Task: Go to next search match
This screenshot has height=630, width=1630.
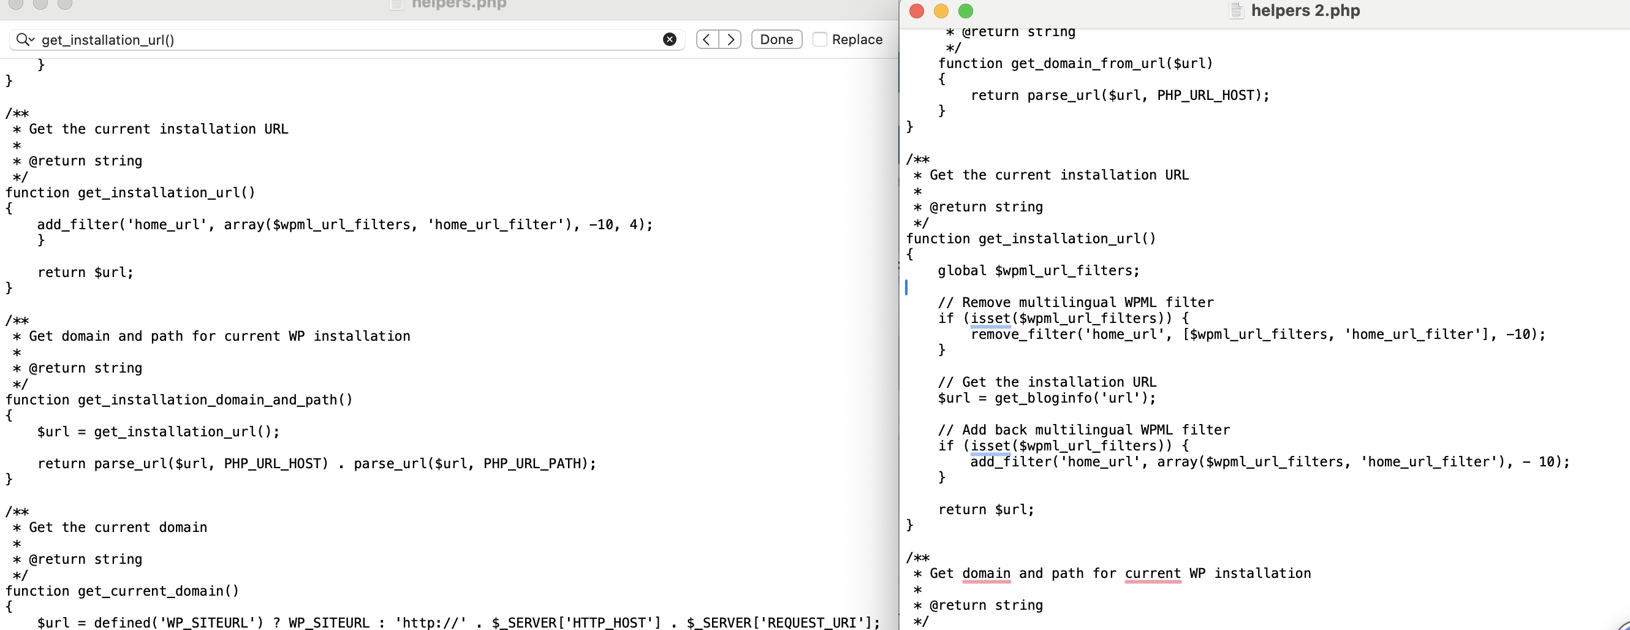Action: [730, 40]
